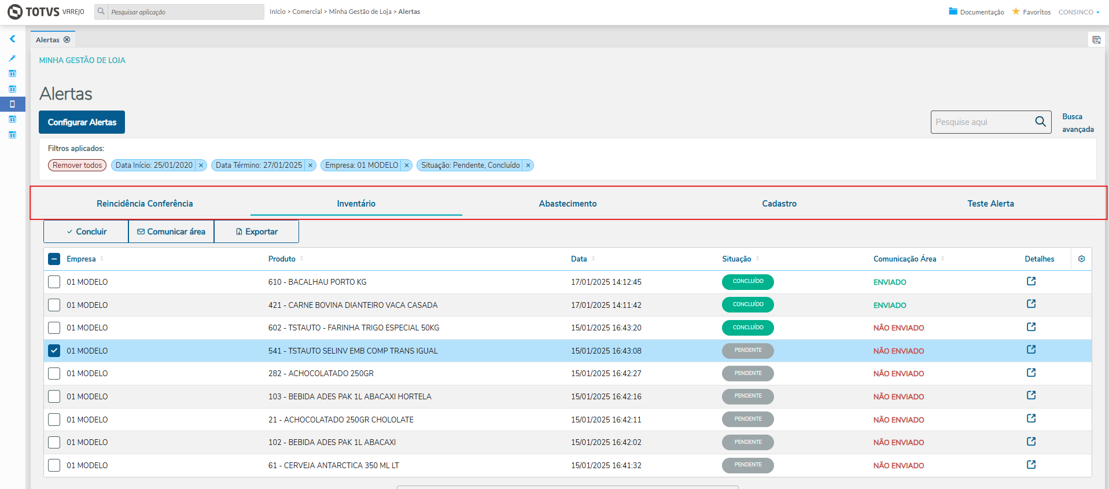The width and height of the screenshot is (1109, 489).
Task: Click the Configurar Alertas button
Action: tap(82, 122)
